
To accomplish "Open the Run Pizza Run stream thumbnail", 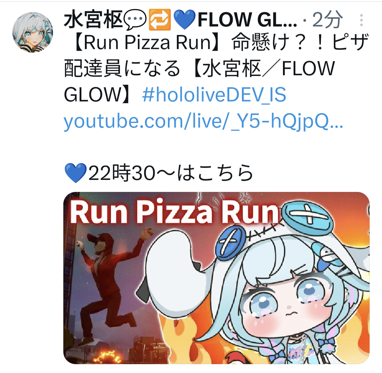I will [x=216, y=278].
